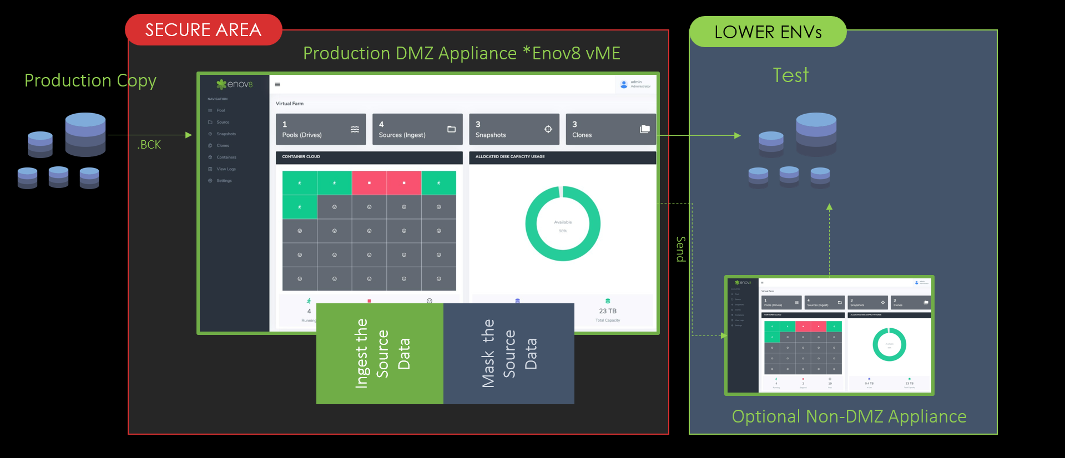This screenshot has width=1065, height=458.
Task: Click crosshair icon on large Snapshots card
Action: [x=548, y=129]
